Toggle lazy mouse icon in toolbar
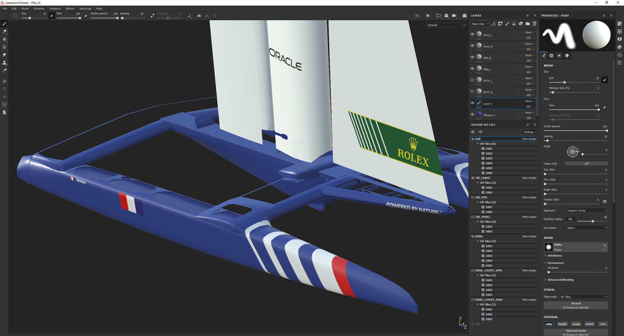The height and width of the screenshot is (336, 624). pyautogui.click(x=152, y=16)
